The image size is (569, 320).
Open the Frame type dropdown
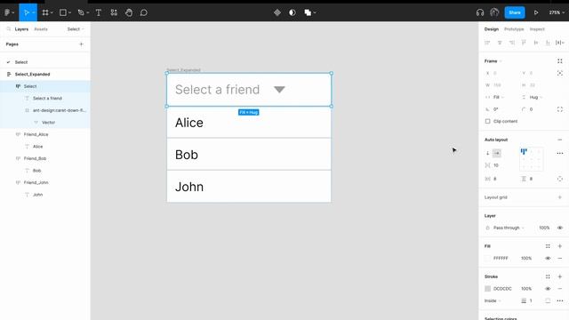coord(493,61)
